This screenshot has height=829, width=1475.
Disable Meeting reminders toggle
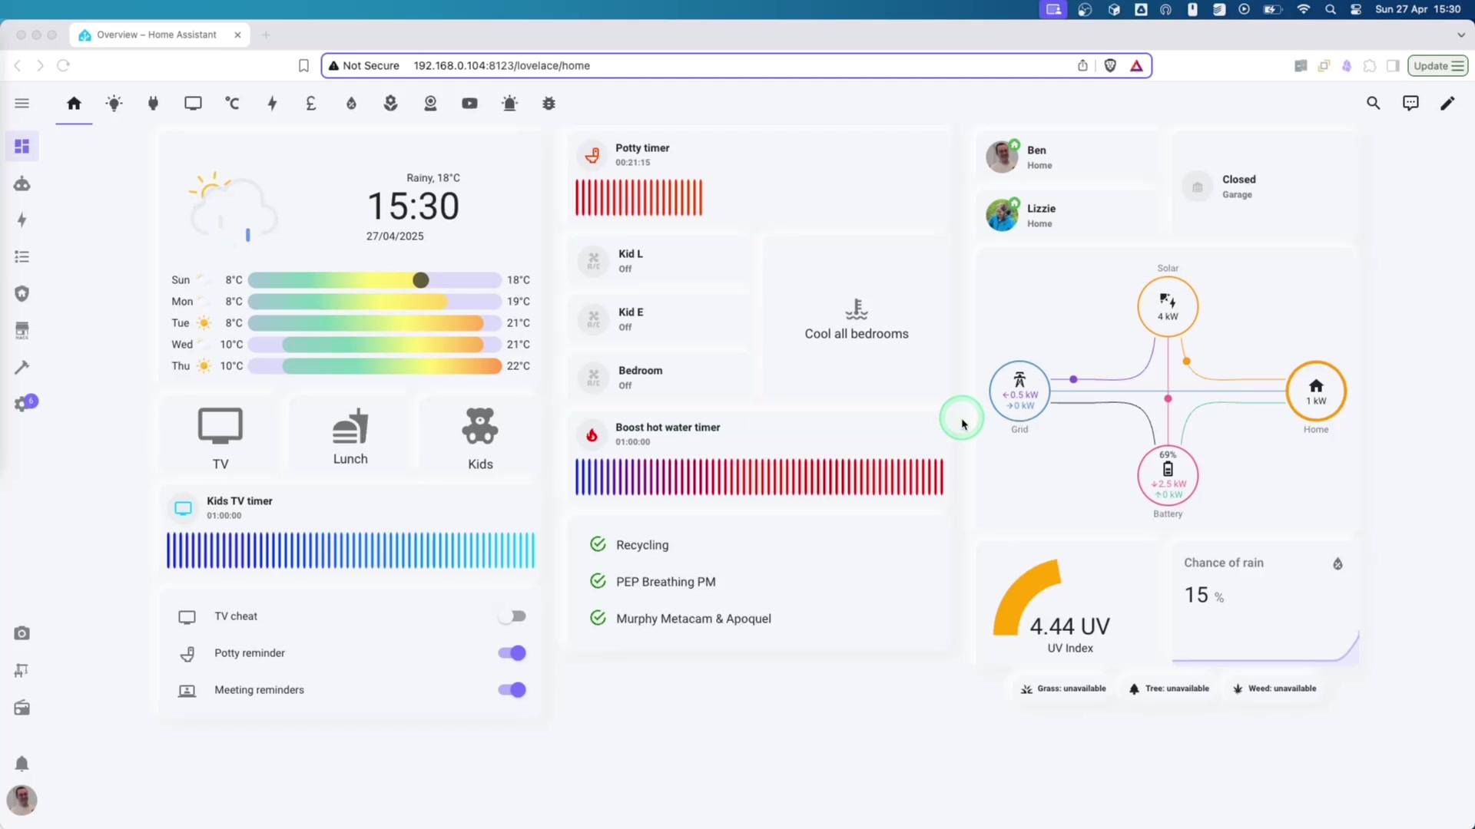tap(512, 689)
